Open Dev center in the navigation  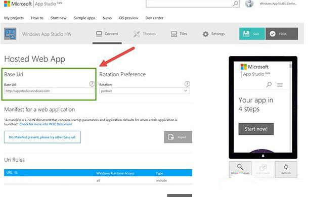154,18
